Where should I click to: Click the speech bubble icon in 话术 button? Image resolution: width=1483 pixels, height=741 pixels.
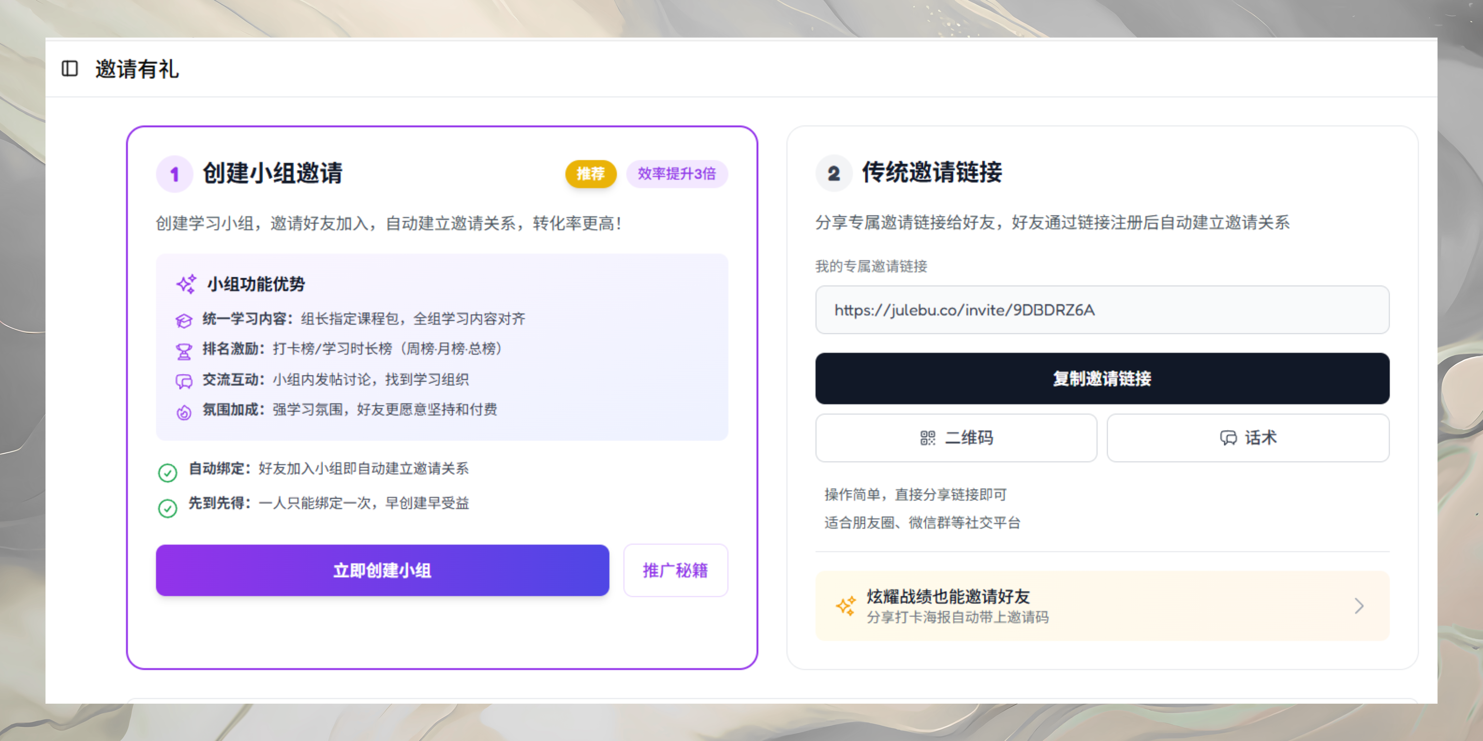pos(1228,438)
